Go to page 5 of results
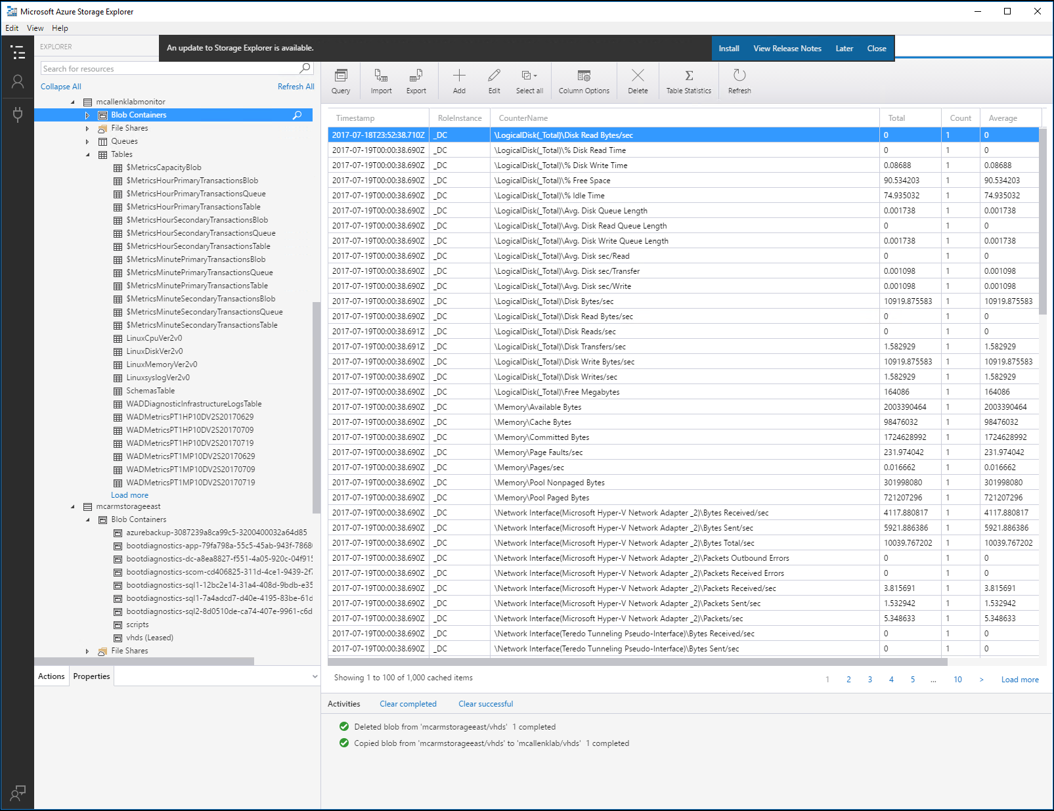1054x811 pixels. pos(912,680)
